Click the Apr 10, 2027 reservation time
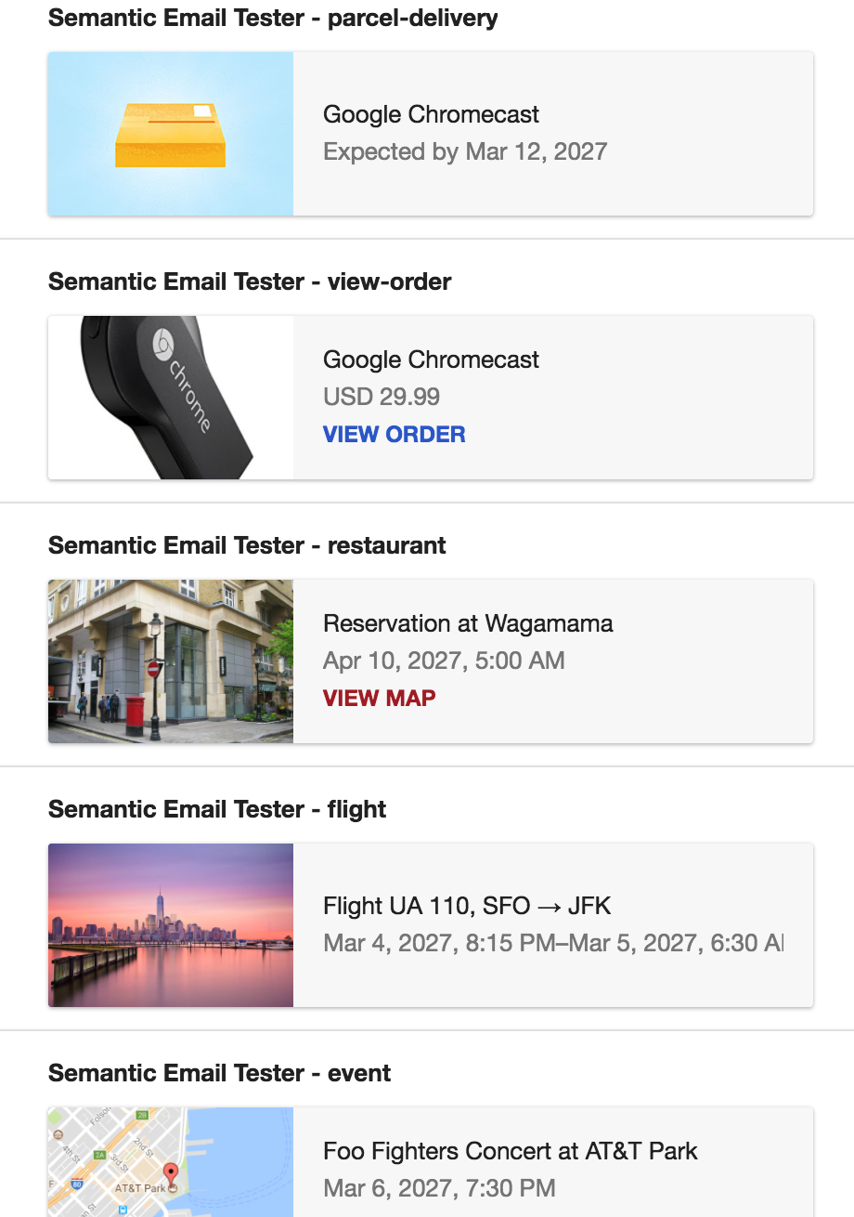 [444, 661]
